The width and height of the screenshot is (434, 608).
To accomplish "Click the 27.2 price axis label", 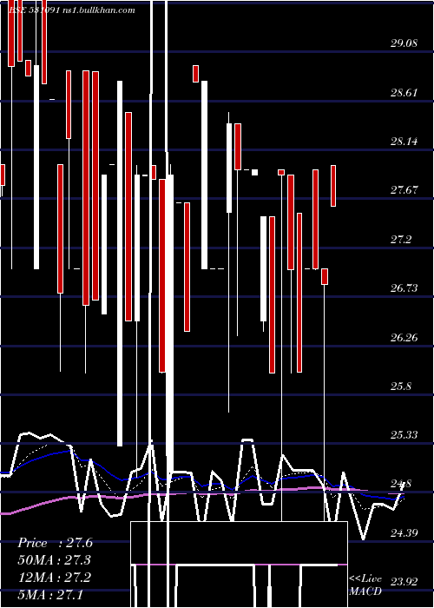I will 401,240.
